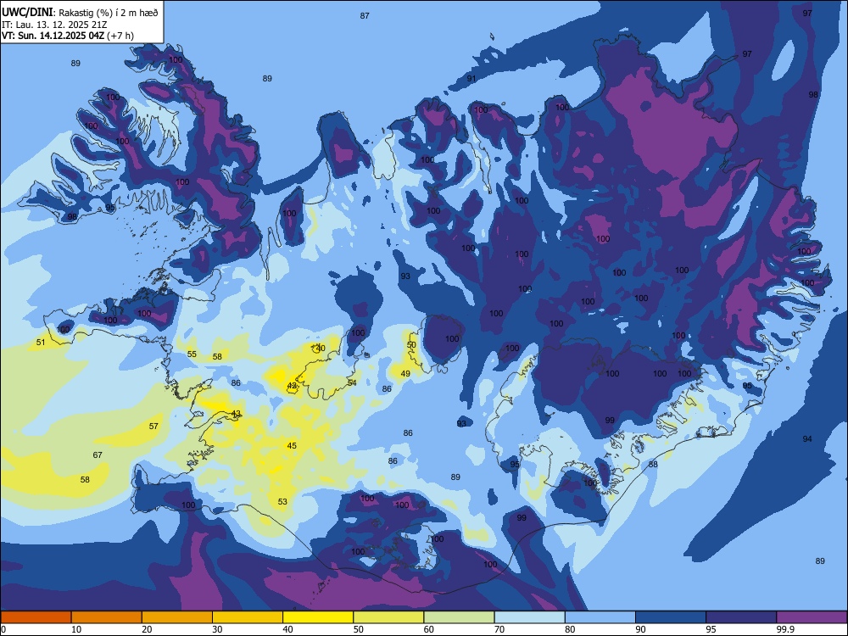This screenshot has width=848, height=636.
Task: Click the humidity value 67 on the map
Action: click(x=98, y=455)
